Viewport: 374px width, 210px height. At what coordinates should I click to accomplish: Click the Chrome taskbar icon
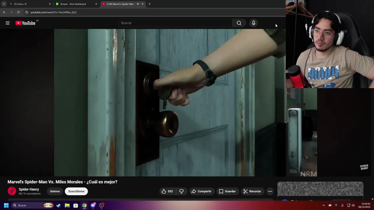[x=84, y=205]
